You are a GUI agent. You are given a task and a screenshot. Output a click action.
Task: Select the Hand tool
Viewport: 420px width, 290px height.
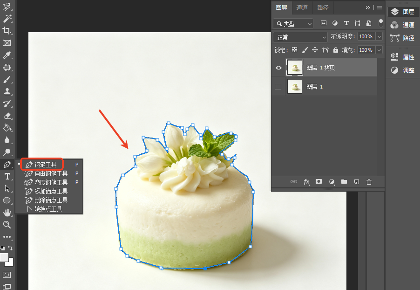click(7, 213)
